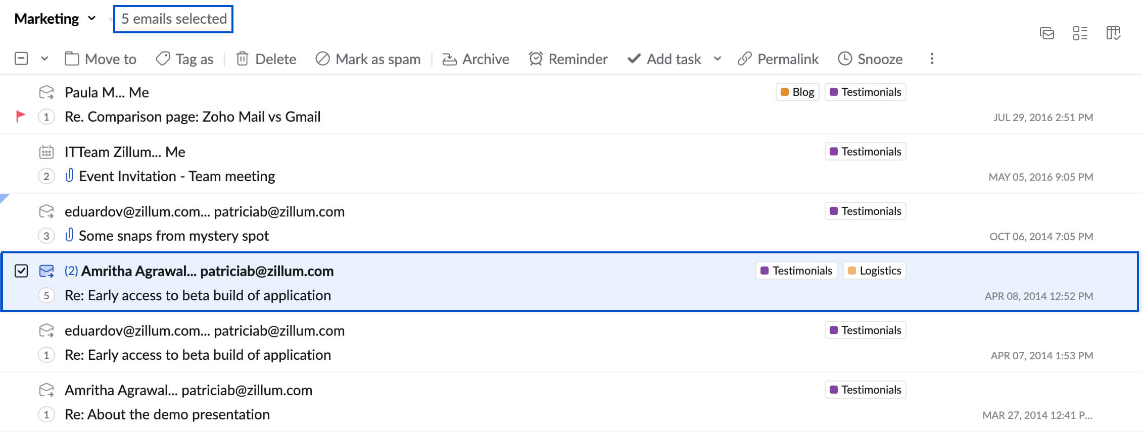Open the select-all options dropdown arrow
The image size is (1142, 433).
[x=44, y=59]
